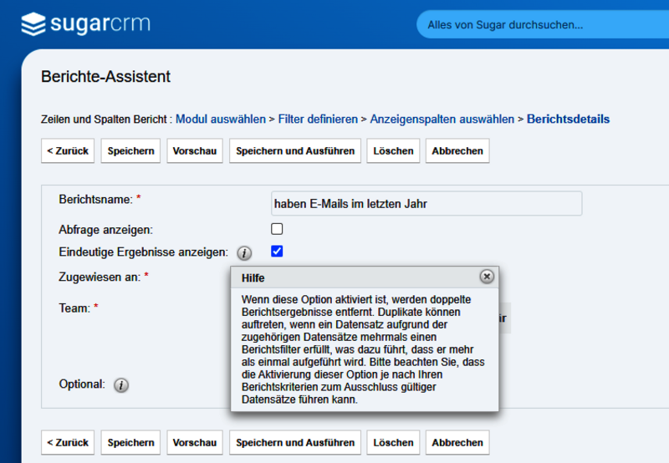Focus the Berichtsname input field
669x463 pixels.
[x=426, y=203]
